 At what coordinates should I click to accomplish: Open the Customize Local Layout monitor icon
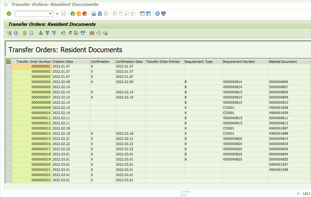tap(164, 14)
